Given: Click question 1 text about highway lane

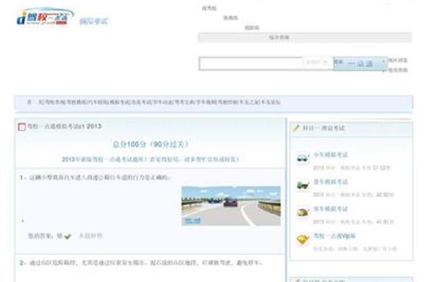Looking at the screenshot, I should coord(95,177).
